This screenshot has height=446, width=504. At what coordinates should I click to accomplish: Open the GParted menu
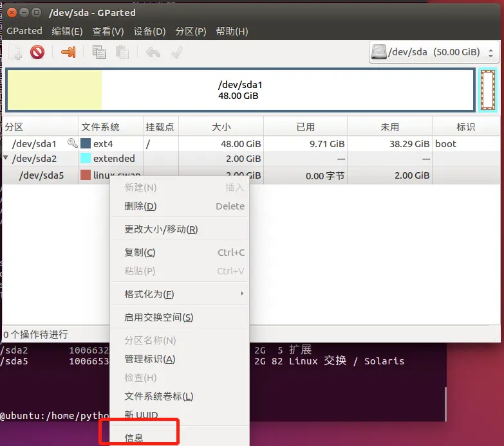pyautogui.click(x=24, y=31)
